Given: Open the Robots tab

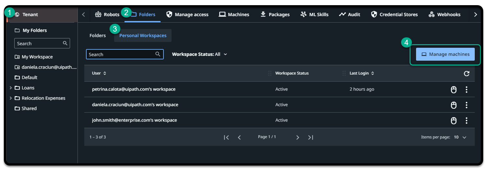Looking at the screenshot, I should pyautogui.click(x=107, y=14).
